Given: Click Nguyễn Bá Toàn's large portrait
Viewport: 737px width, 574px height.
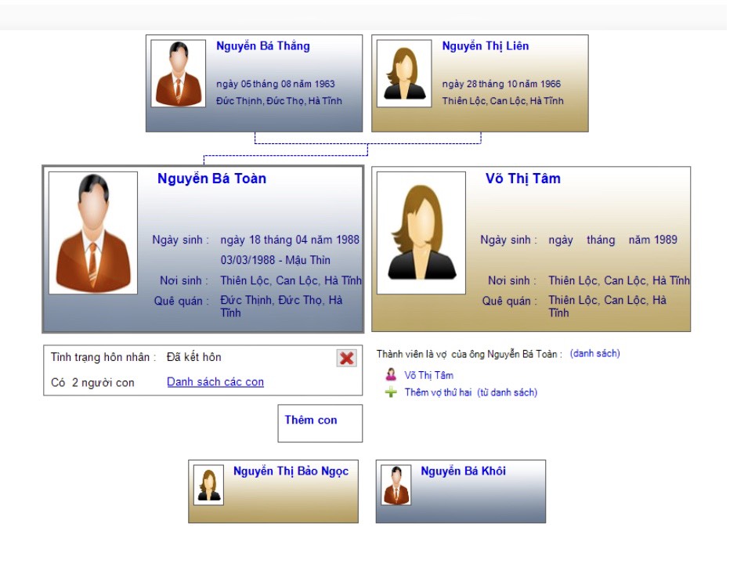Looking at the screenshot, I should click(x=93, y=233).
